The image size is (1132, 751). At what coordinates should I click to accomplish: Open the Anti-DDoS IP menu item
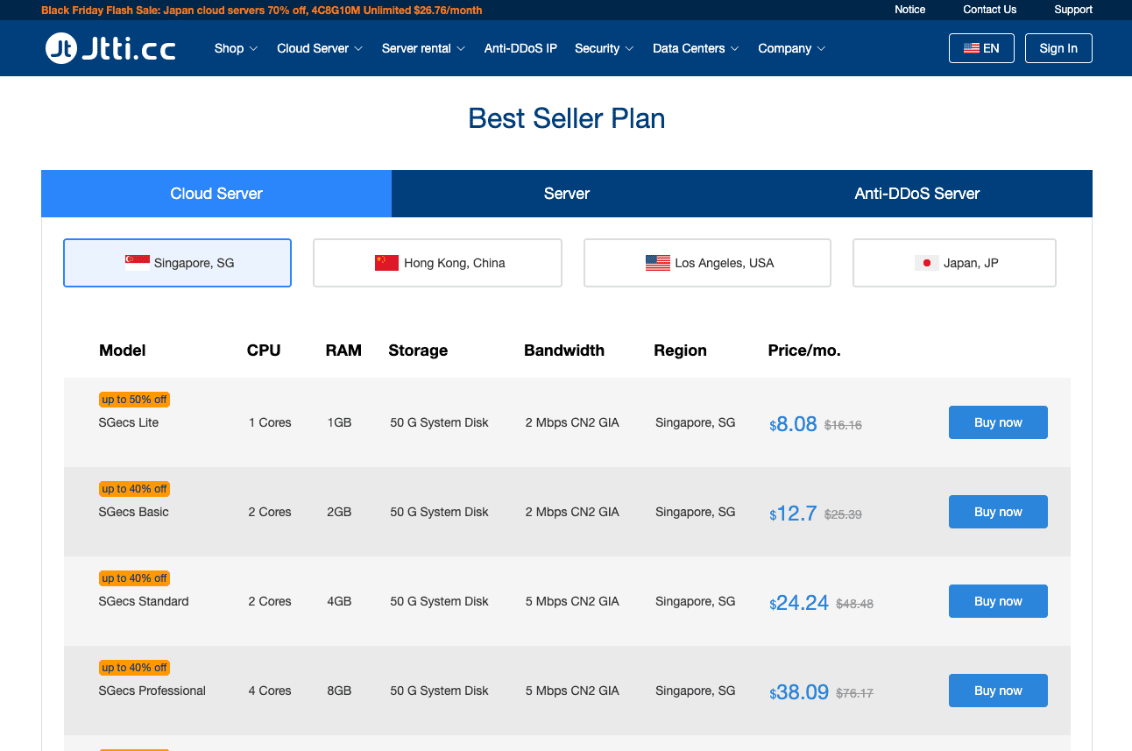[520, 48]
